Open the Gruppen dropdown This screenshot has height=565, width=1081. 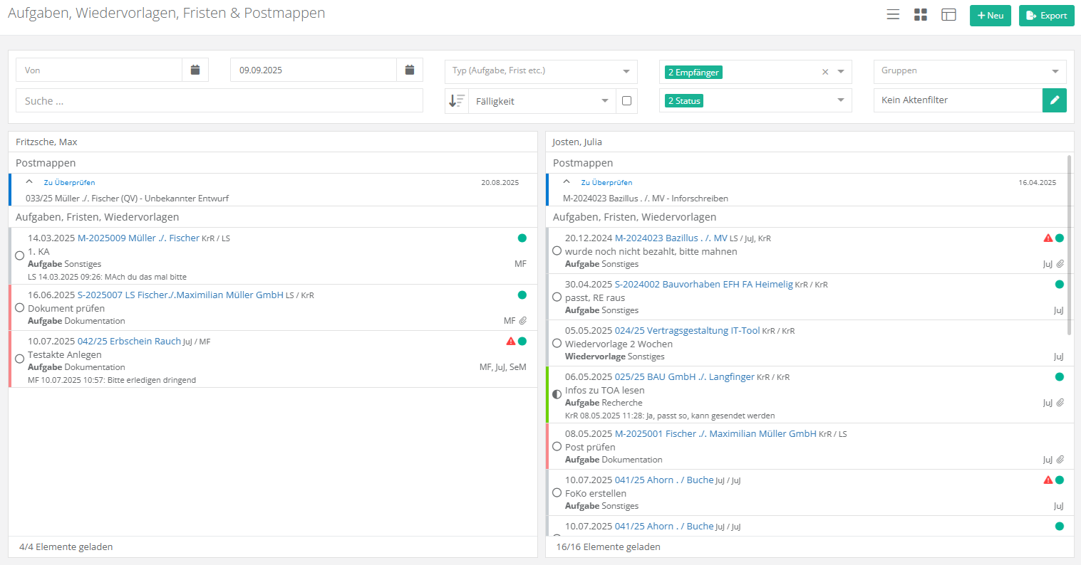[x=969, y=71]
